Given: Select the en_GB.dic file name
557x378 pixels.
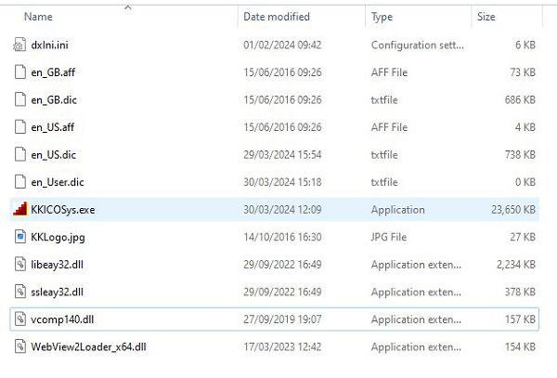Looking at the screenshot, I should coord(54,99).
